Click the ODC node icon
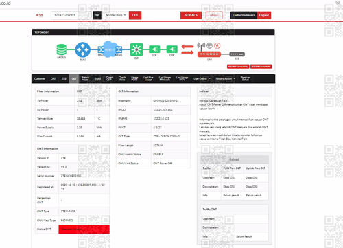The height and width of the screenshot is (248, 343). (x=154, y=49)
